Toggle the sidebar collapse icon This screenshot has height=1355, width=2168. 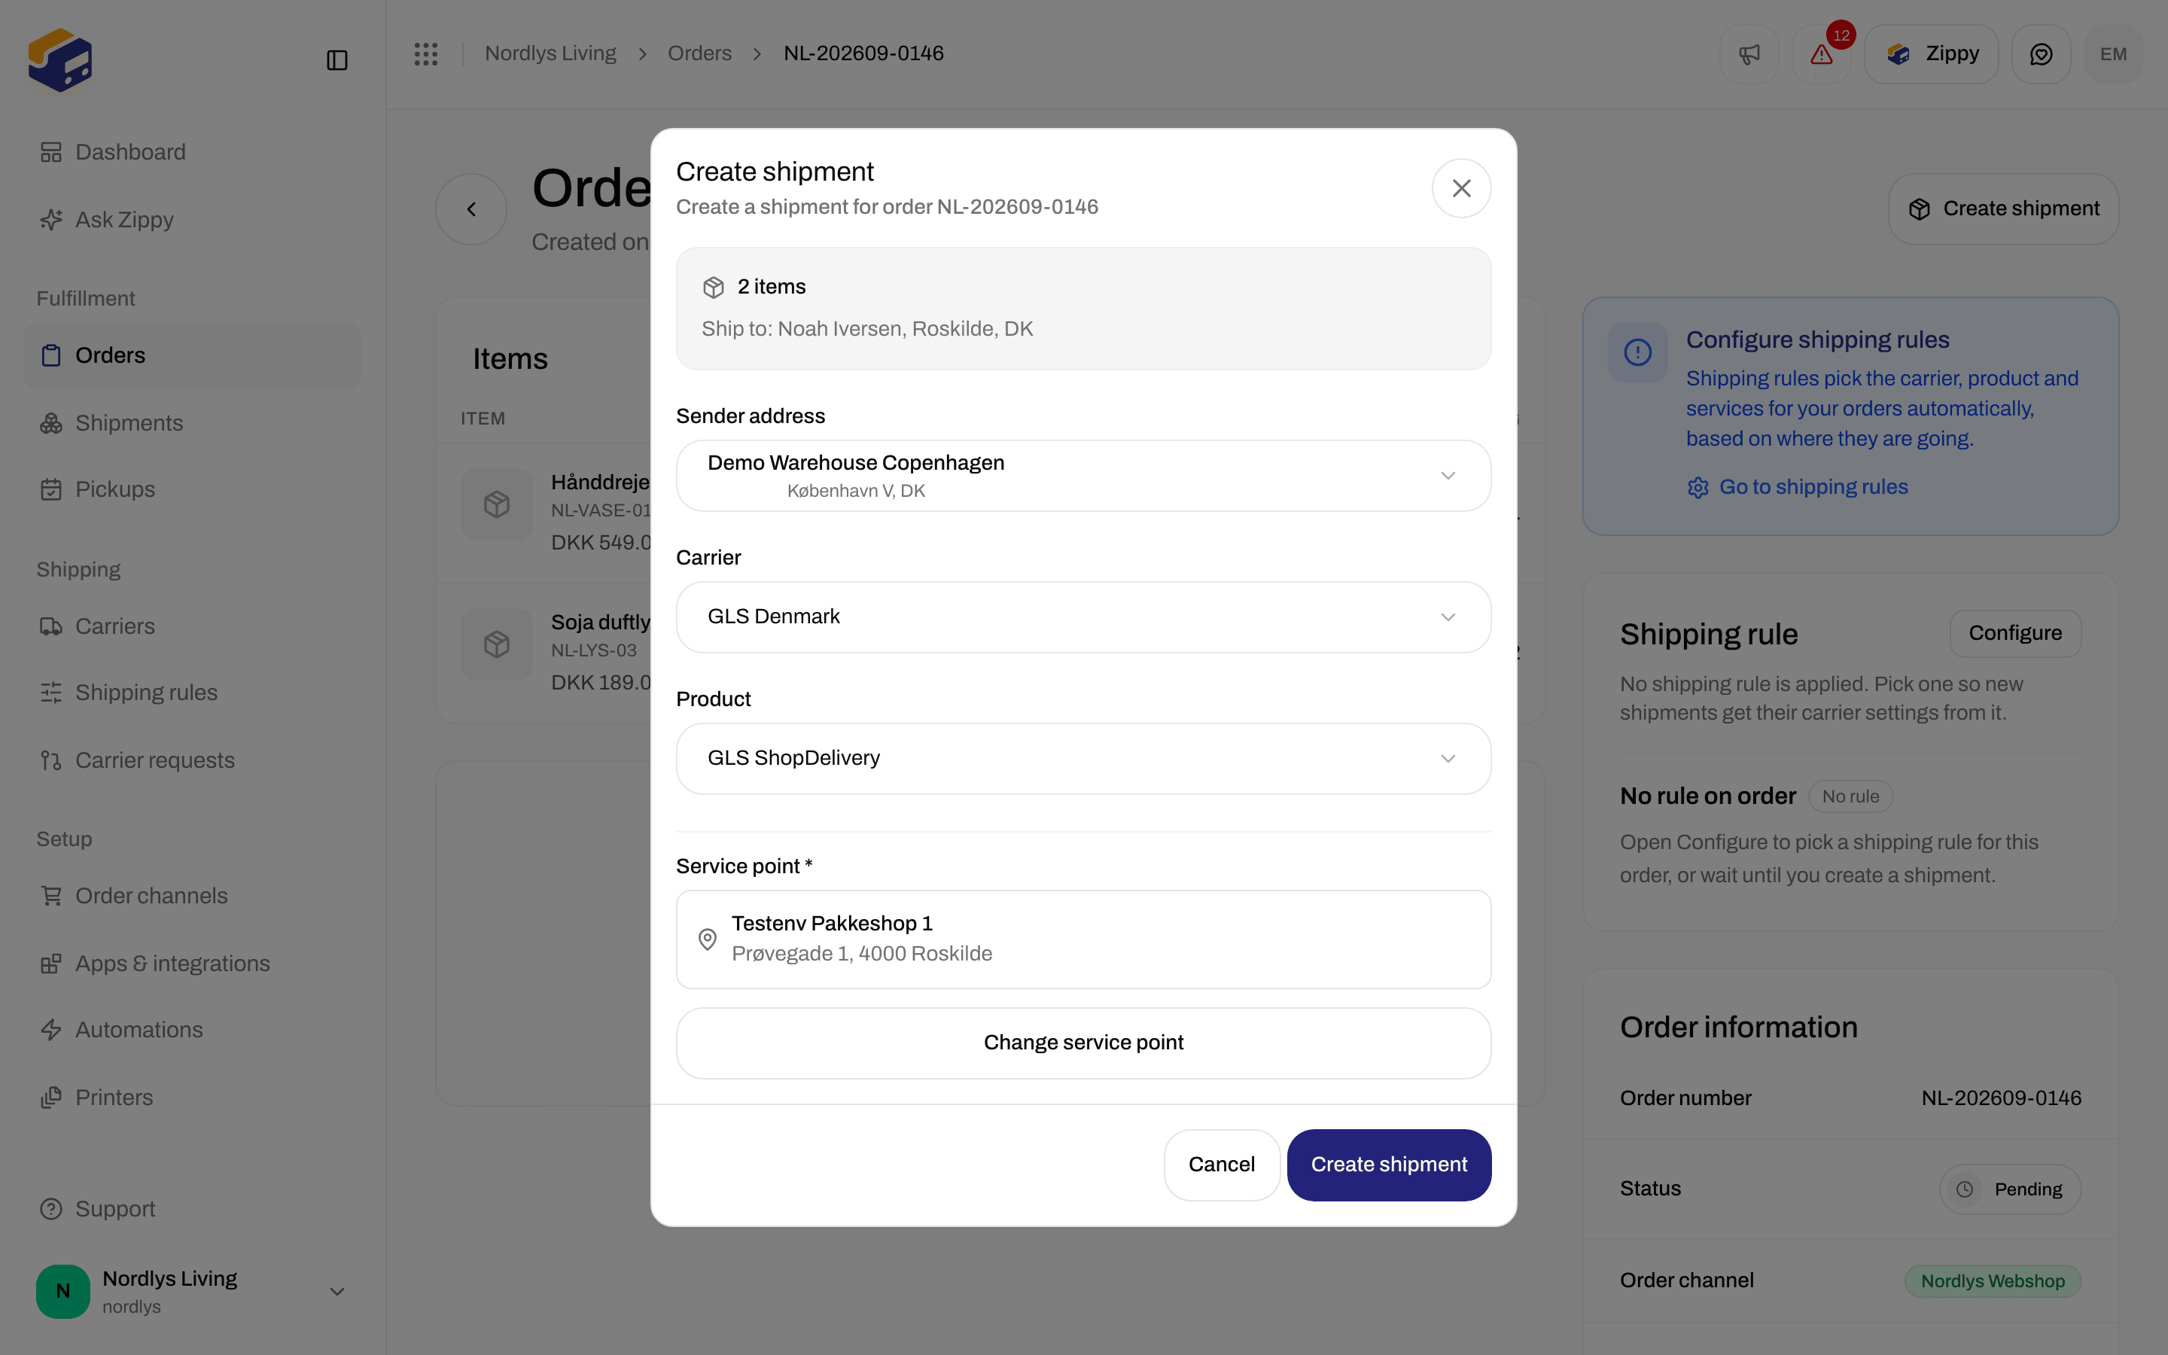pos(336,60)
